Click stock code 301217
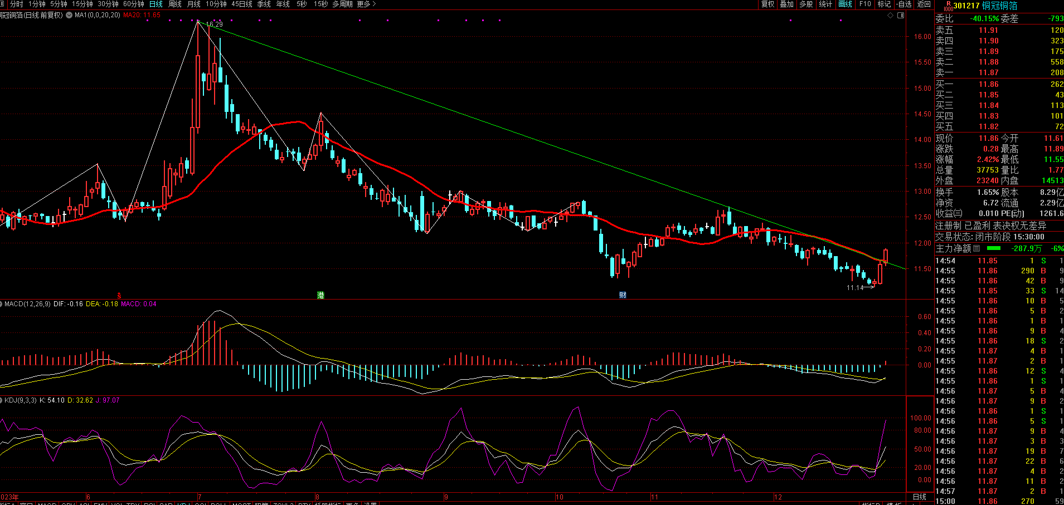 (x=966, y=6)
